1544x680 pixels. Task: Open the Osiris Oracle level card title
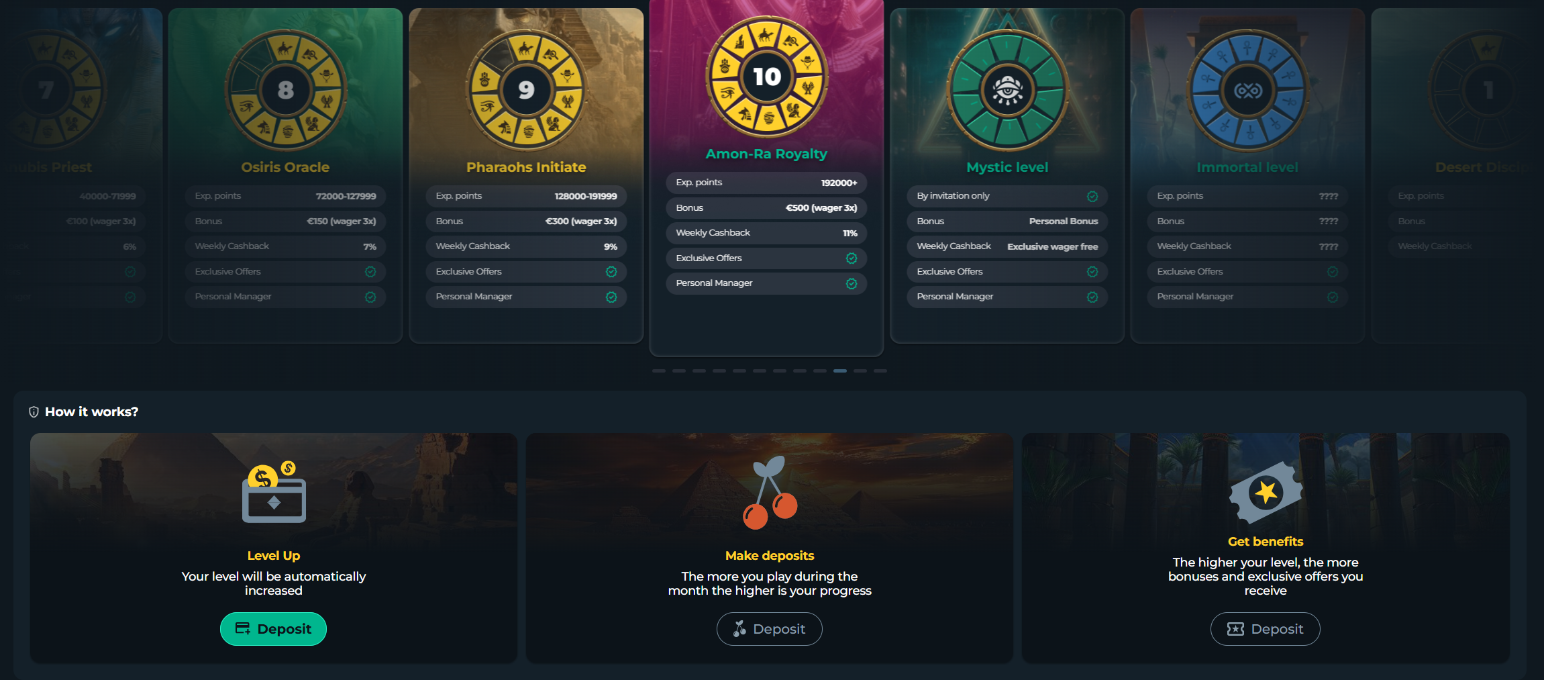coord(285,167)
